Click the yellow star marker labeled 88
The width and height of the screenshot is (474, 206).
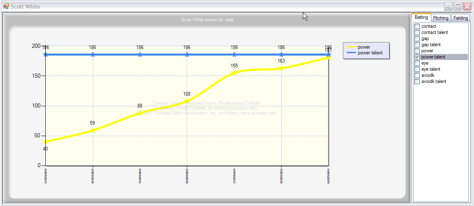pyautogui.click(x=140, y=113)
